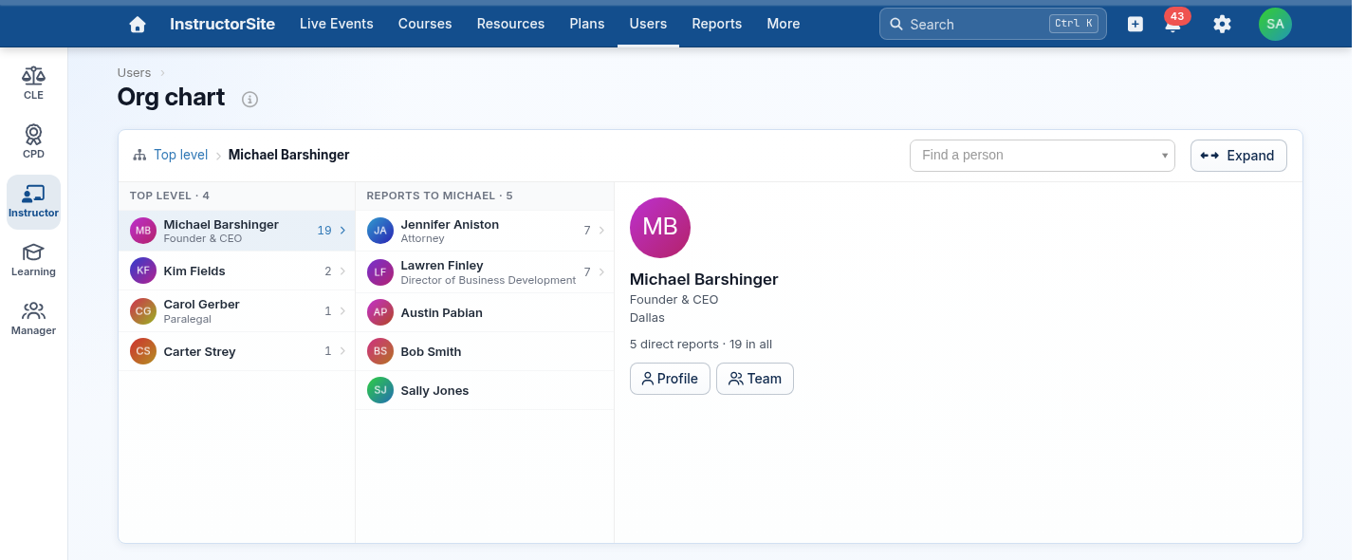This screenshot has height=560, width=1366.
Task: Expand Carter Strey's reports chevron
Action: (x=342, y=351)
